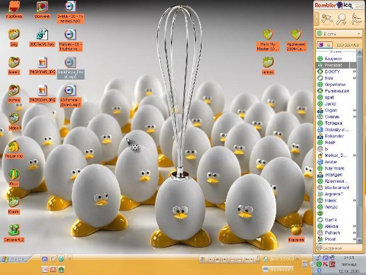Select the IMGP0344.JPG image file
The height and width of the screenshot is (275, 366).
click(x=42, y=93)
